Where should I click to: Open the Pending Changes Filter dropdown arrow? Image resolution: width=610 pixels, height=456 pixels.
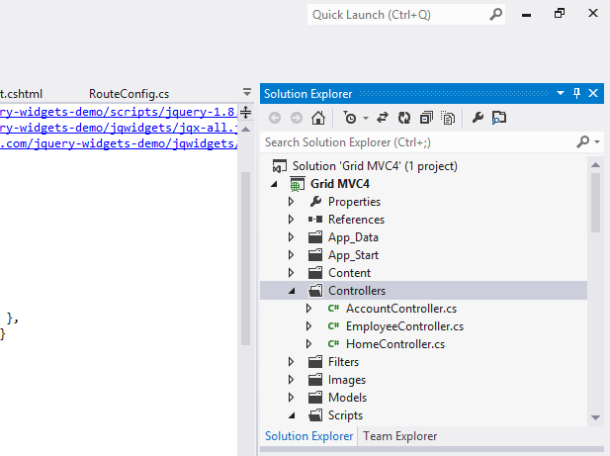coord(366,118)
